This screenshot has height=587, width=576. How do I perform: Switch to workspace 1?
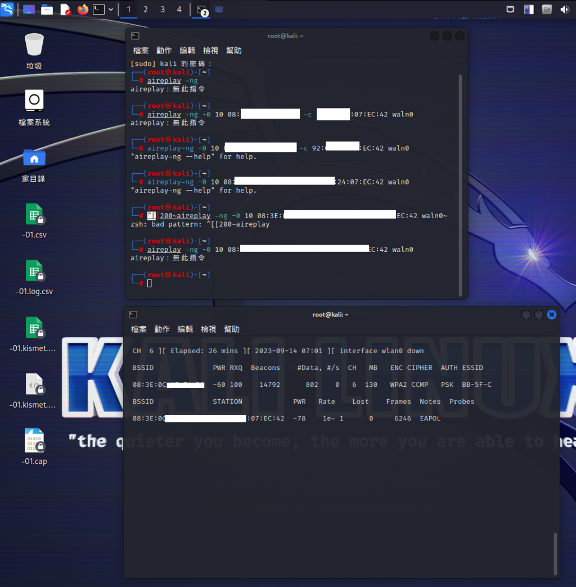coord(129,10)
